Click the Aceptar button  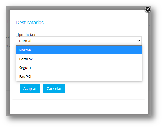[30, 88]
